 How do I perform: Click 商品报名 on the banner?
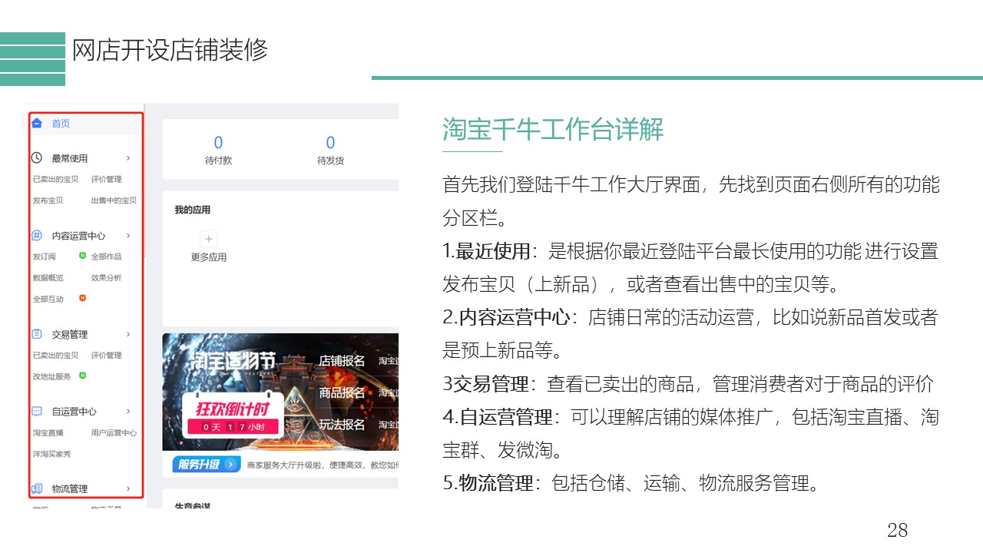[x=342, y=392]
